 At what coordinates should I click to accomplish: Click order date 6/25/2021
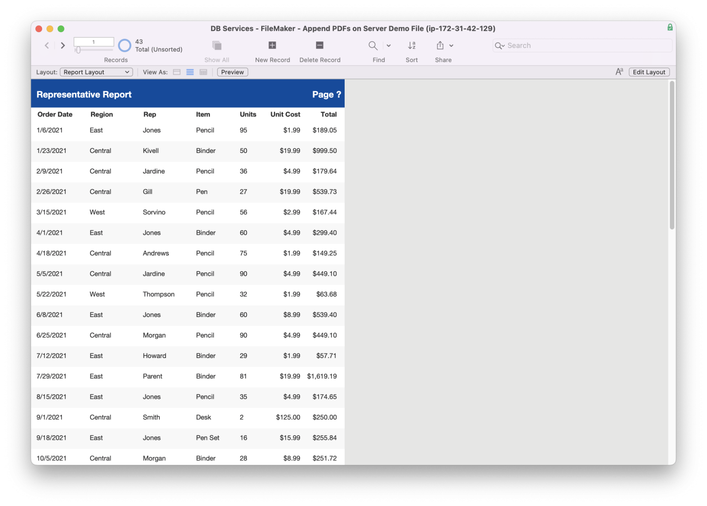point(51,335)
